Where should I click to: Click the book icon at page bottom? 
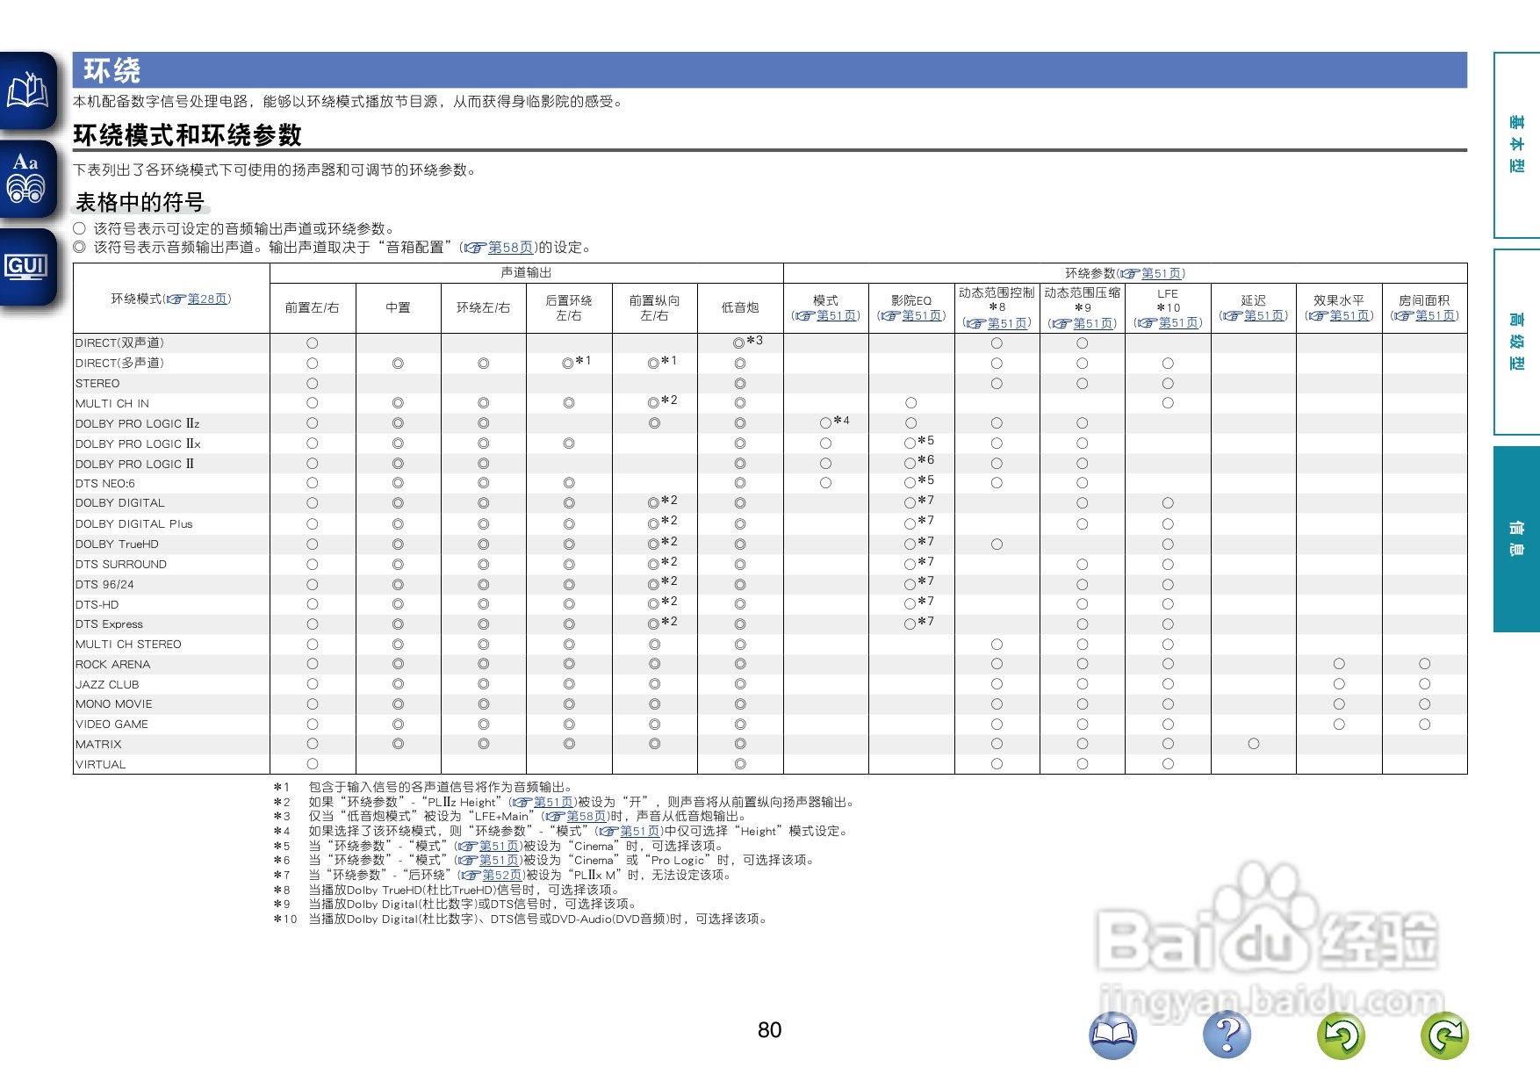1112,1035
